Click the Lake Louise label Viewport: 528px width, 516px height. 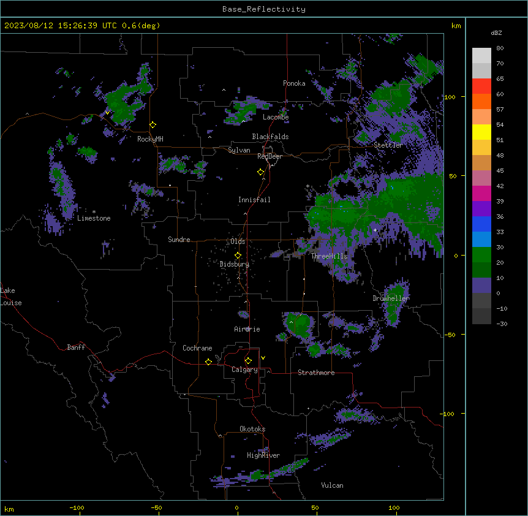point(11,297)
